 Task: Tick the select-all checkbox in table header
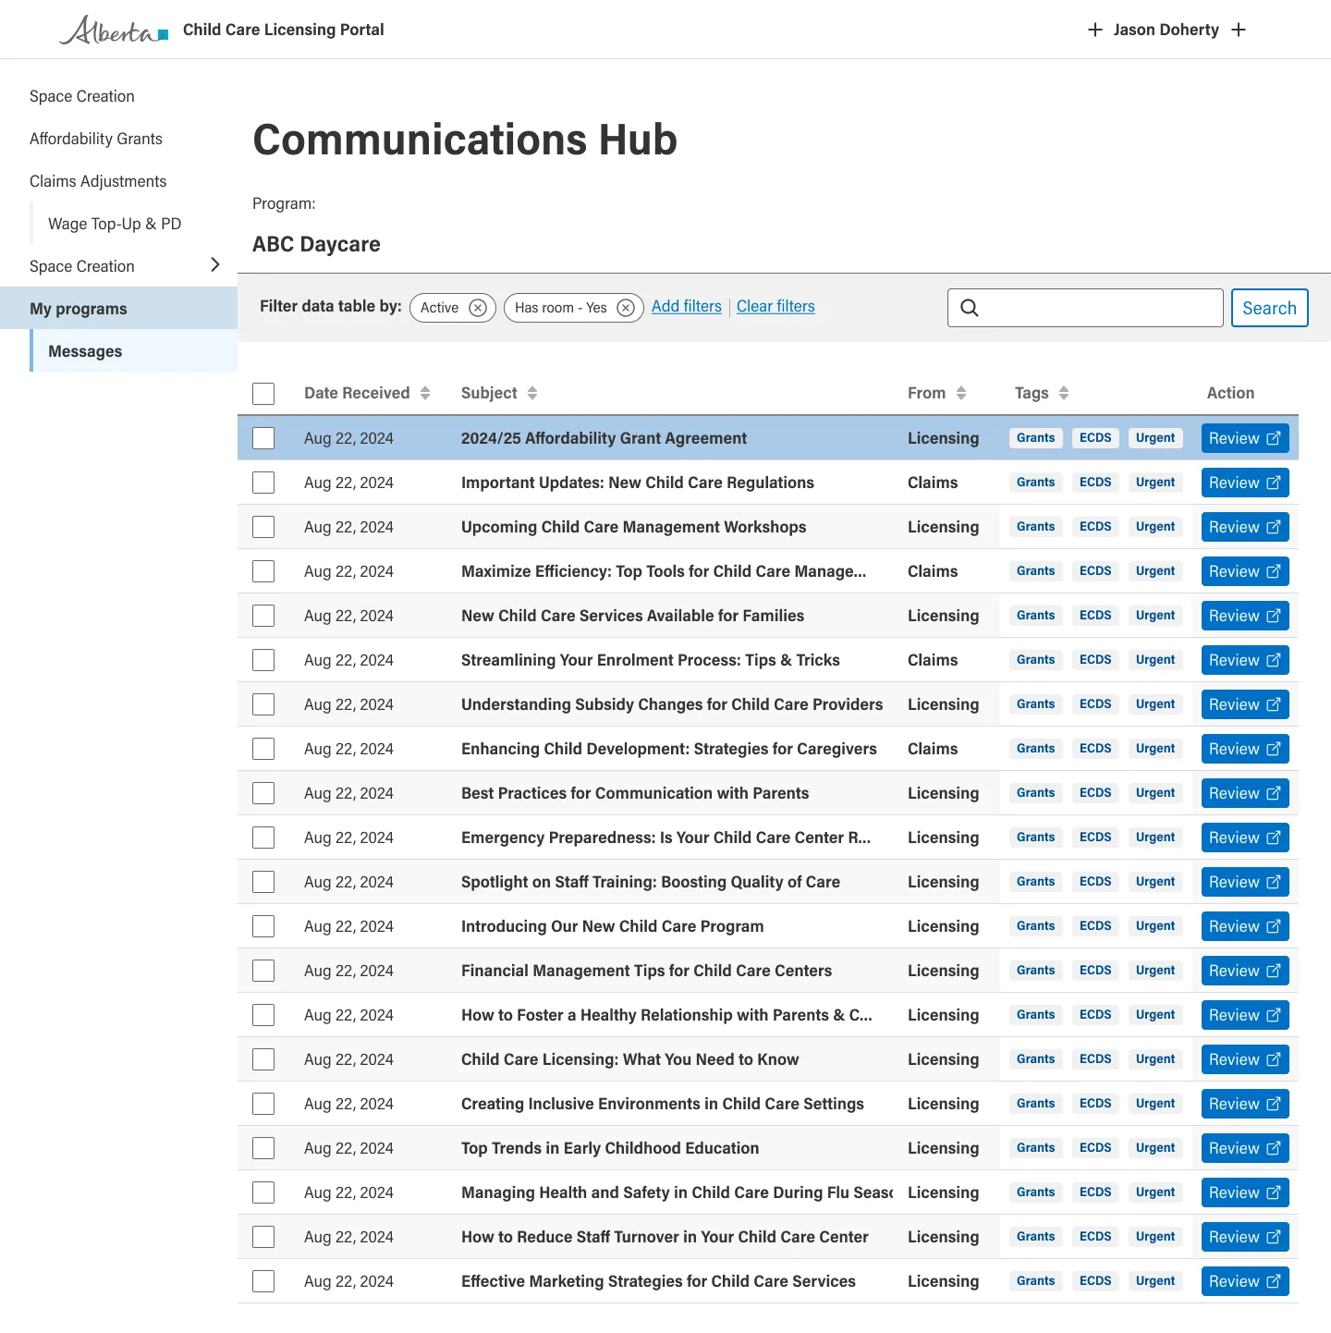point(263,394)
